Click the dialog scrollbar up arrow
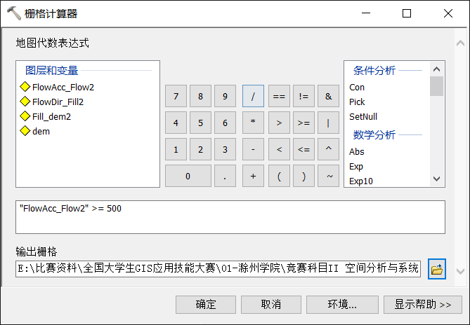This screenshot has height=325, width=470. pyautogui.click(x=460, y=43)
